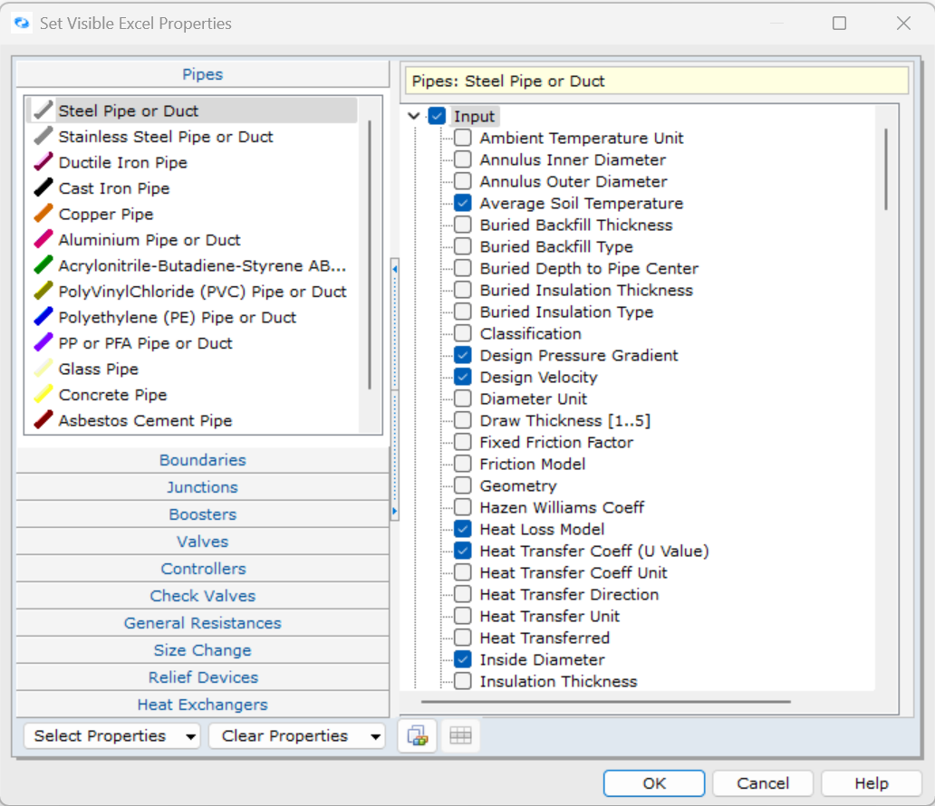Switch to the Boundaries section

202,460
